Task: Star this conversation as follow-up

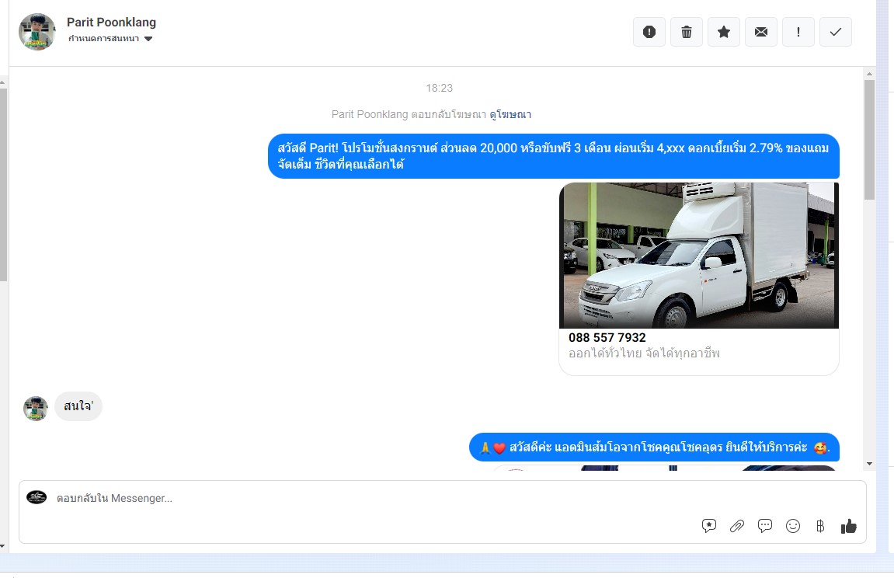Action: 724,32
